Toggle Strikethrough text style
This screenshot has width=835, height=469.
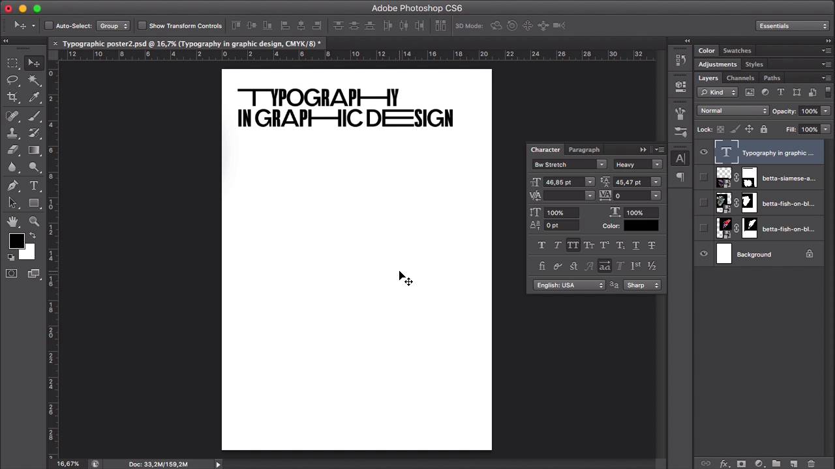click(652, 245)
